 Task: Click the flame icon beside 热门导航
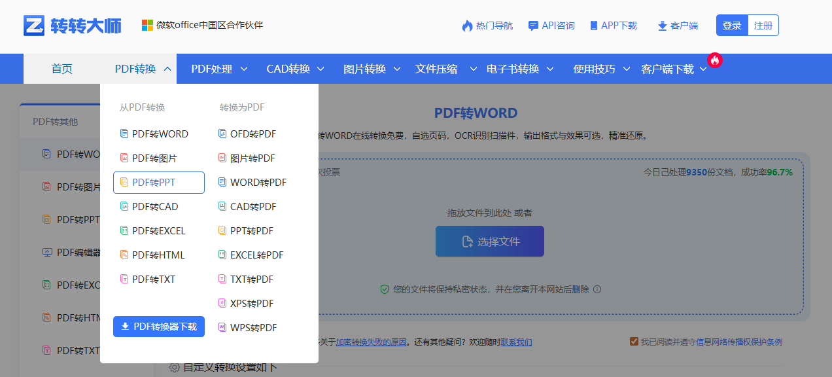click(x=467, y=26)
